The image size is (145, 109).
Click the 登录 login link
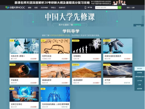[128, 7]
